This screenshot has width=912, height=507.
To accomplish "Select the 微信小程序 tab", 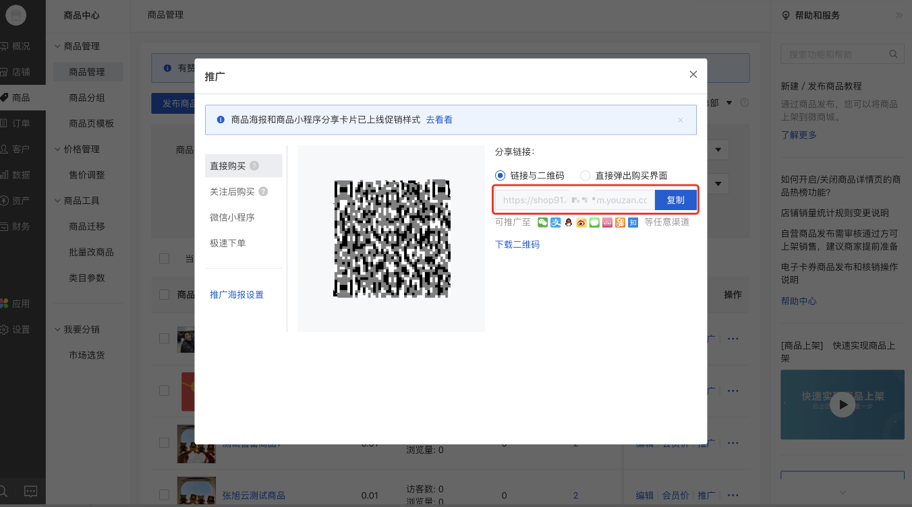I will tap(232, 217).
